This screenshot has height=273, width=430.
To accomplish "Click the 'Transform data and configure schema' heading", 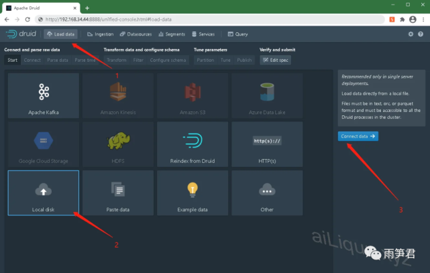I will pyautogui.click(x=142, y=50).
